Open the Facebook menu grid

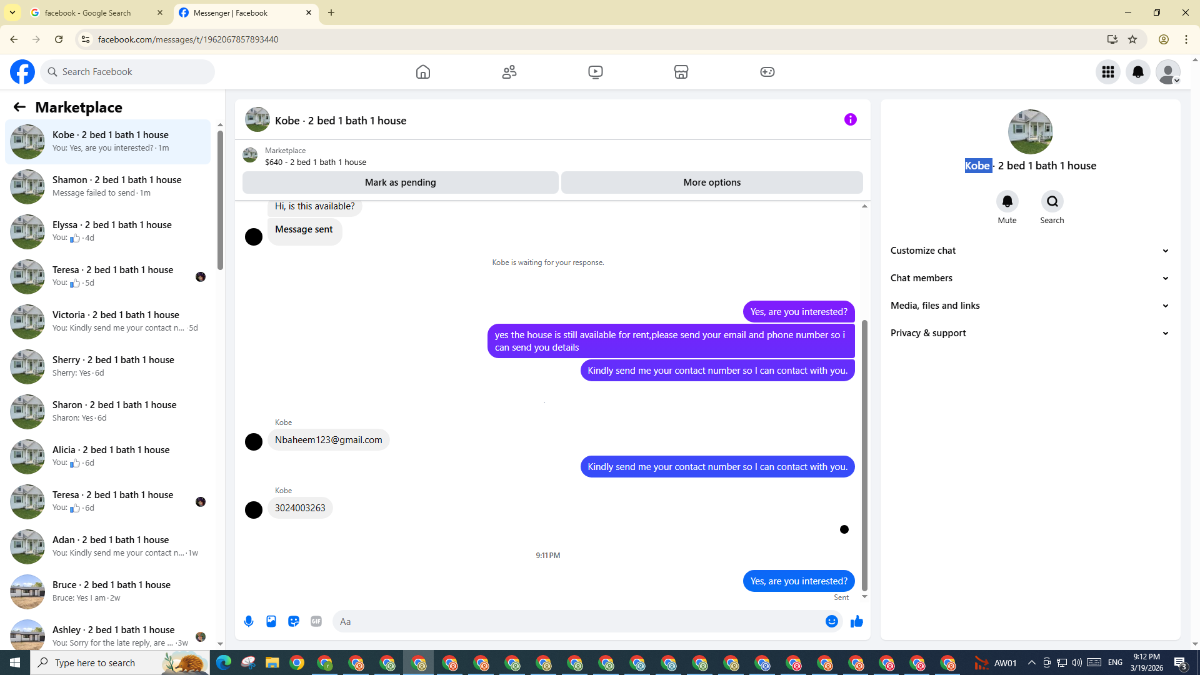[1107, 72]
